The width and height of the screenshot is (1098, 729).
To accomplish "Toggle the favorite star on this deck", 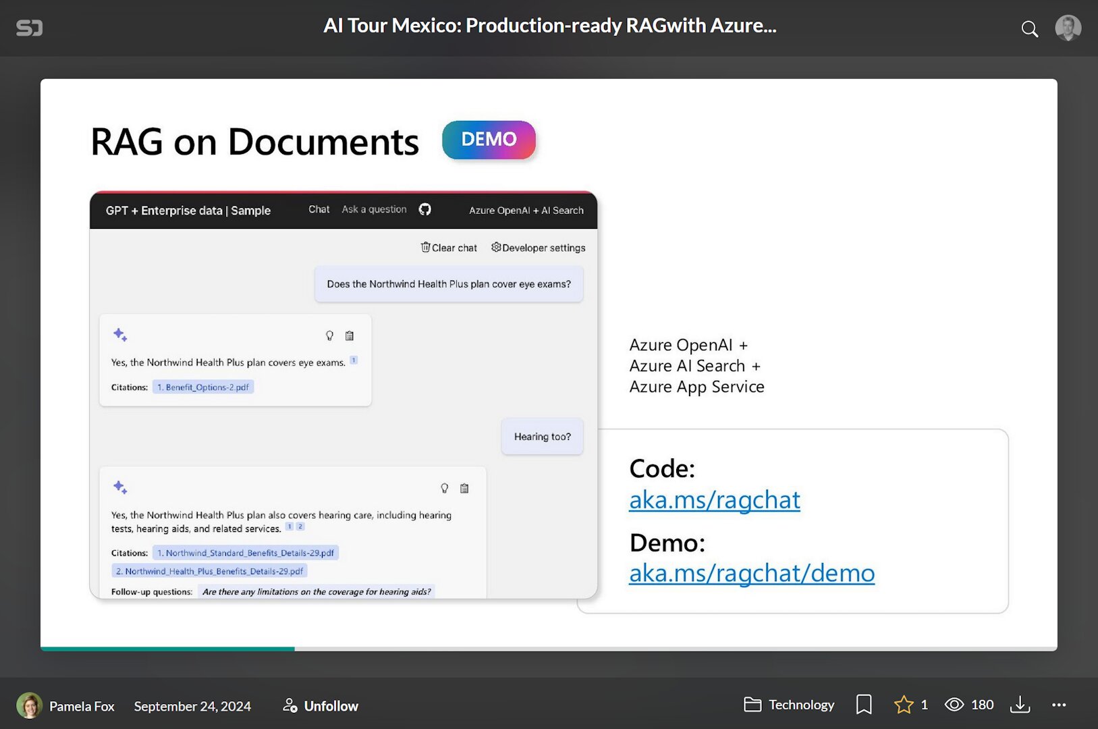I will (904, 705).
